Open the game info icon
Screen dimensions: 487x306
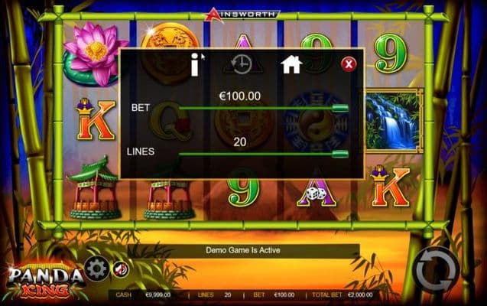[195, 64]
